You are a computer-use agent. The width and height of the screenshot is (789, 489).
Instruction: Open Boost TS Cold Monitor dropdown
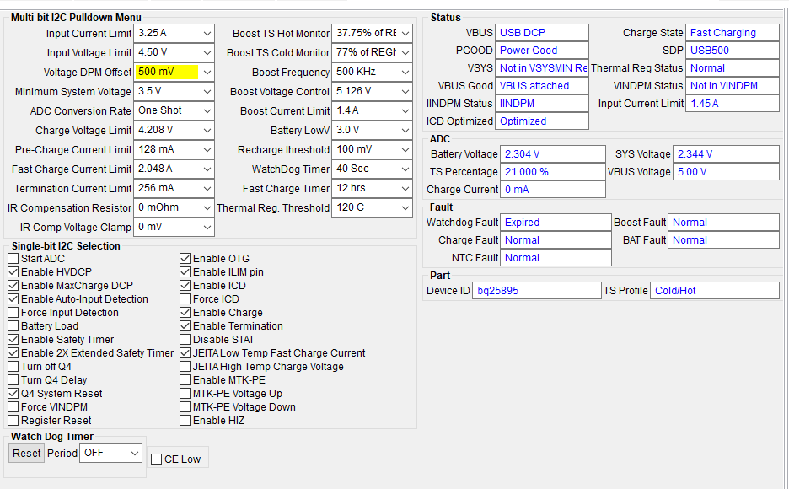point(372,53)
